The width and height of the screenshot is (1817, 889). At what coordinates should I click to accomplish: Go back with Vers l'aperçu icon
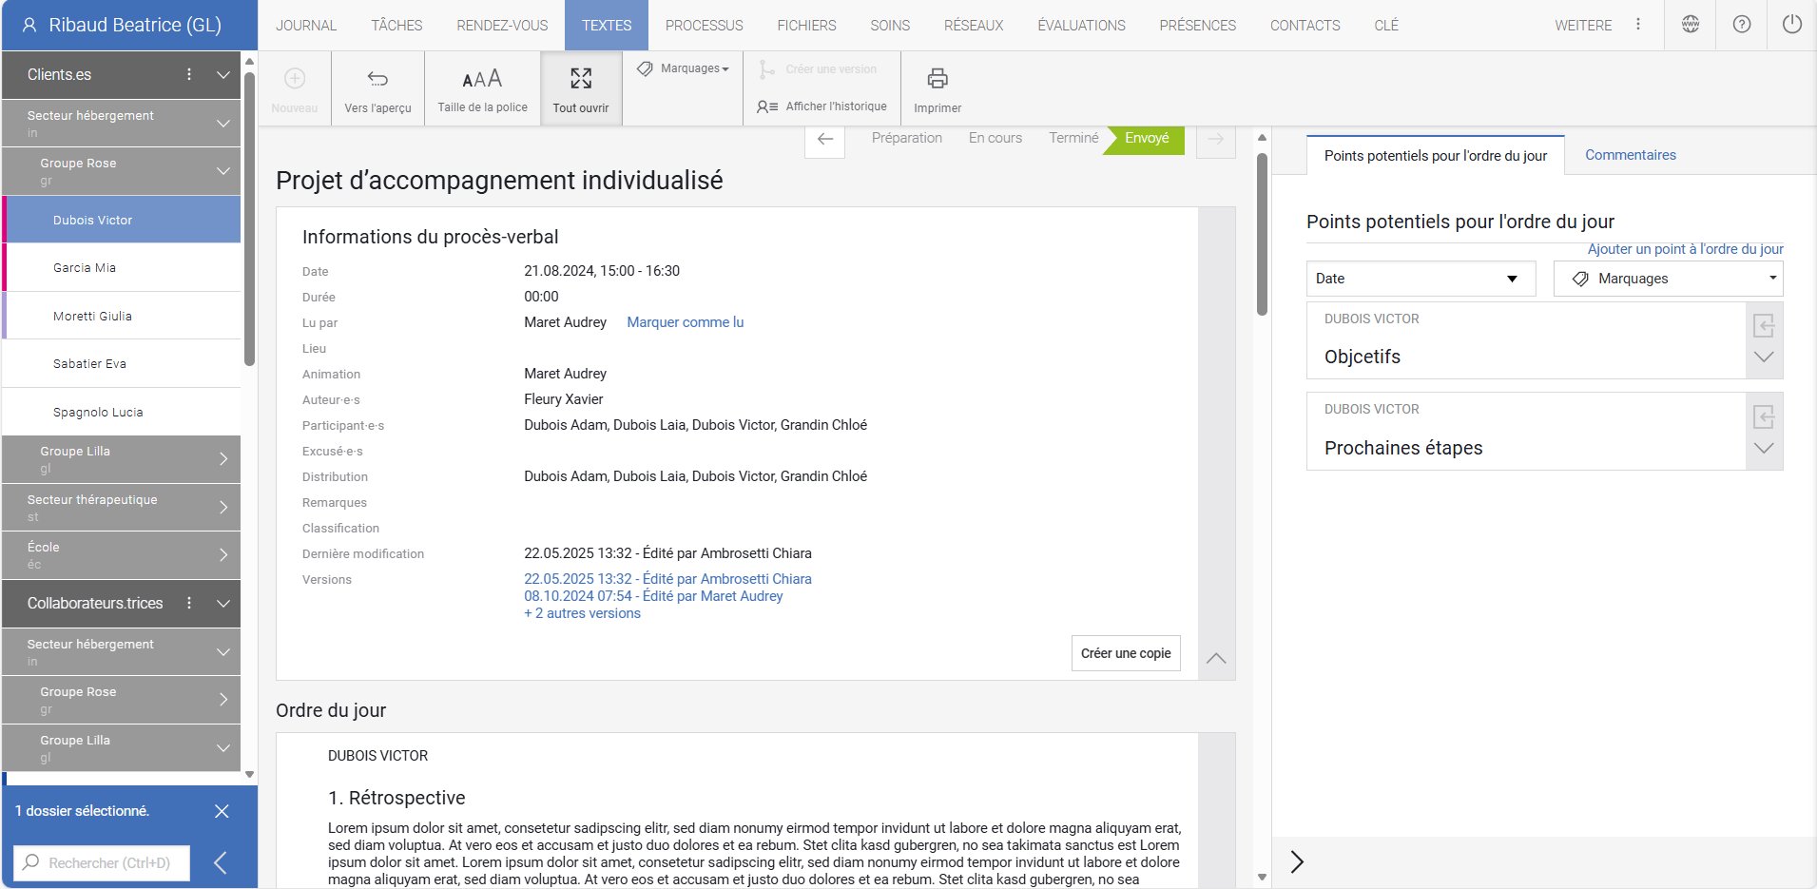point(377,79)
